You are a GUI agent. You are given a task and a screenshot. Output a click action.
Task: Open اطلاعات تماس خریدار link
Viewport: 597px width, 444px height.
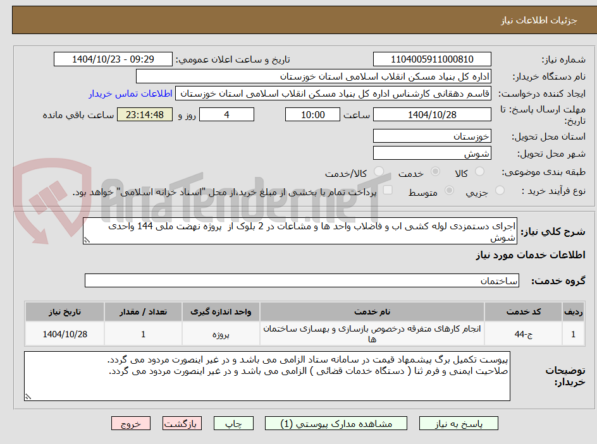coord(130,93)
